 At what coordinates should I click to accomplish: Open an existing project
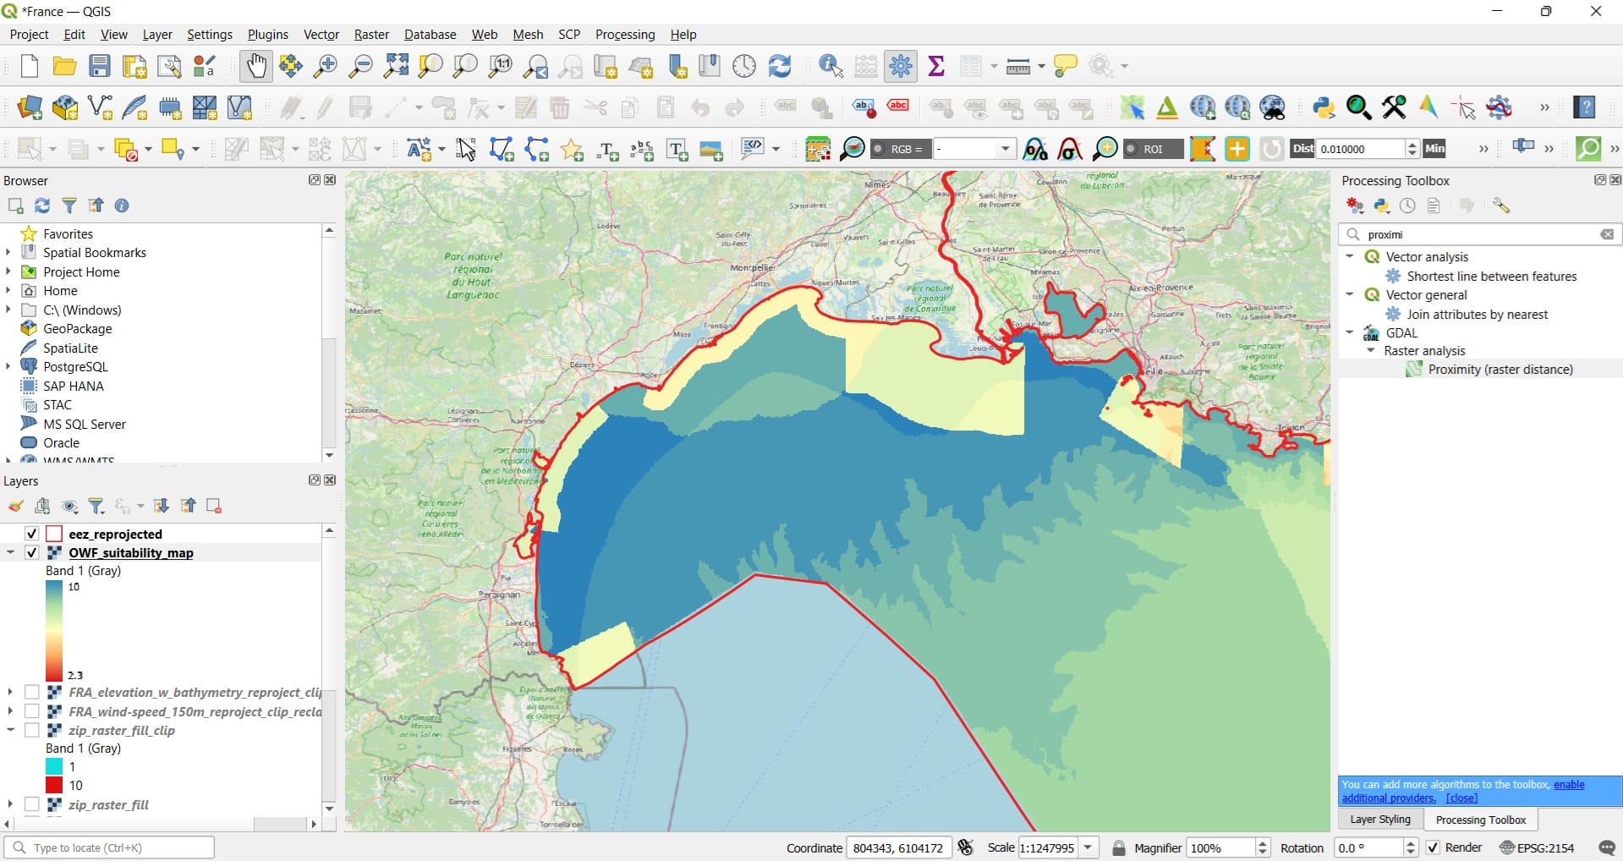pyautogui.click(x=64, y=66)
